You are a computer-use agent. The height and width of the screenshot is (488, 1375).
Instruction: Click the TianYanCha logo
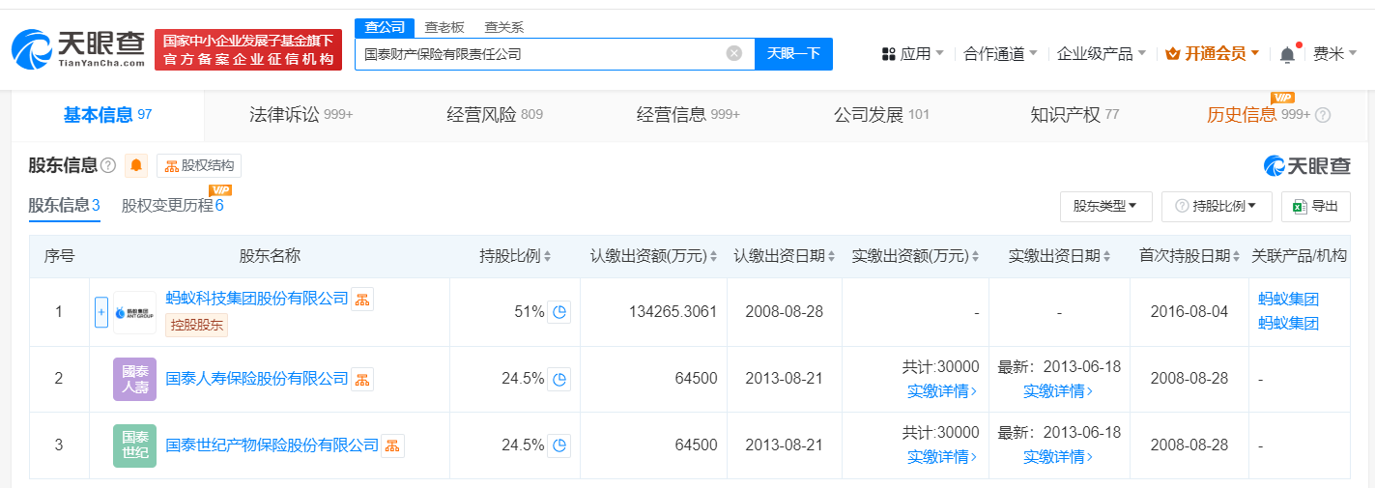tap(78, 49)
